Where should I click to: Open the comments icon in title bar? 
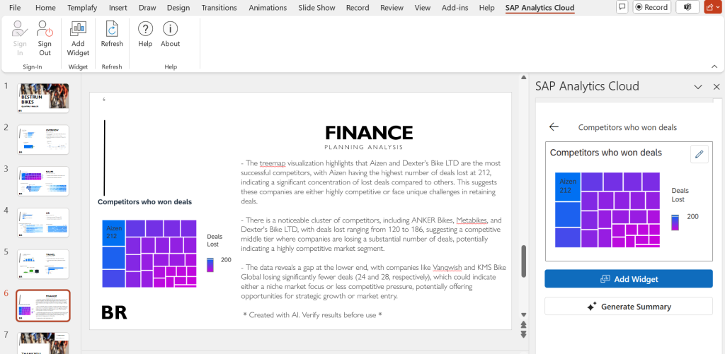[x=622, y=7]
